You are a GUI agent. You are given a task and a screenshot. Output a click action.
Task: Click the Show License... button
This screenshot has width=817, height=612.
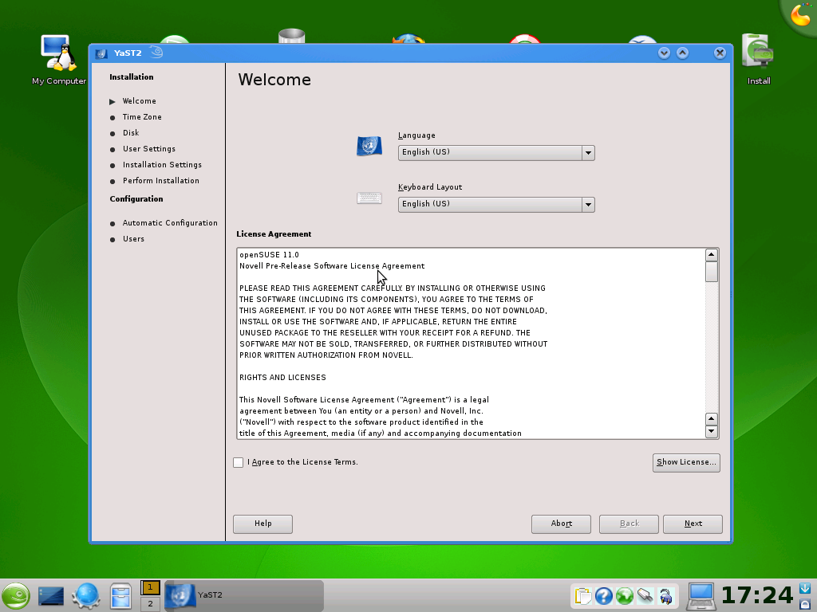(x=686, y=463)
